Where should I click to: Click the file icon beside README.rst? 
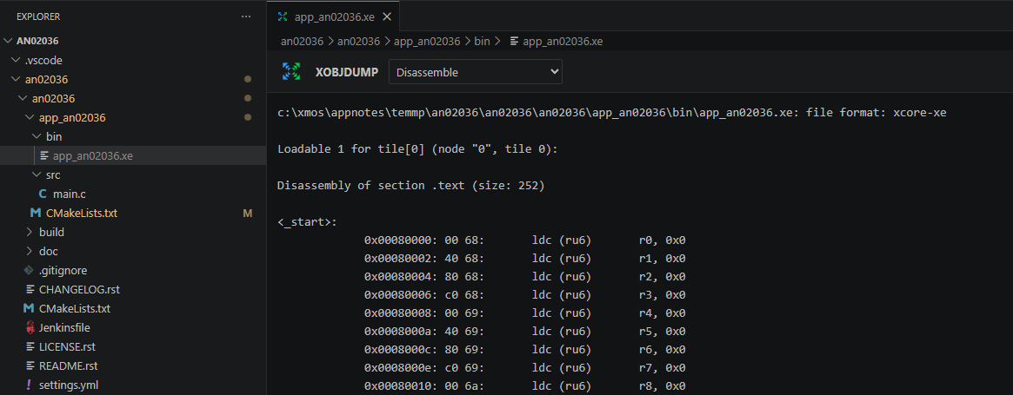pos(30,366)
